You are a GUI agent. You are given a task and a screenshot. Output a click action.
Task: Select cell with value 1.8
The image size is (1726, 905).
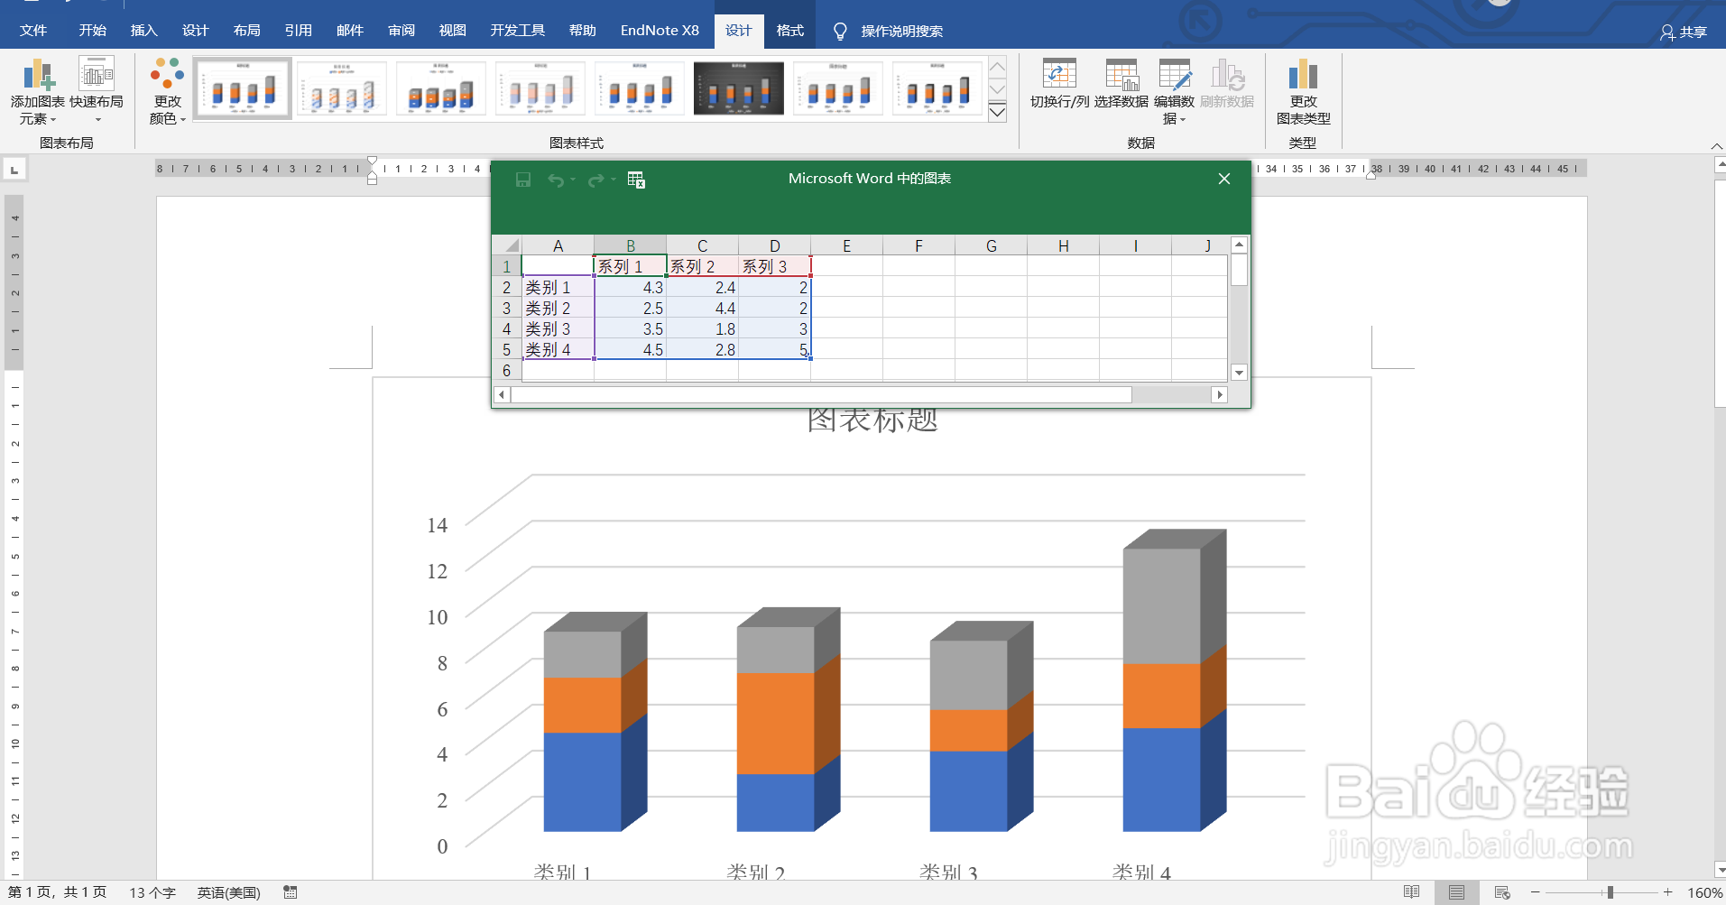(x=702, y=328)
